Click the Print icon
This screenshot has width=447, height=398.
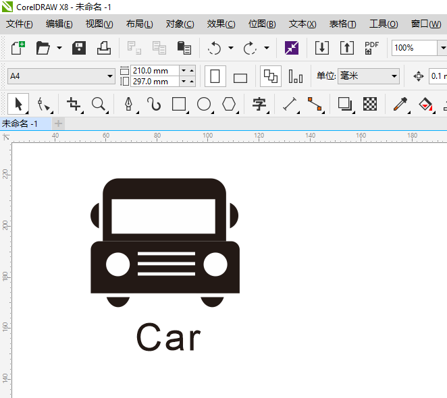point(104,48)
